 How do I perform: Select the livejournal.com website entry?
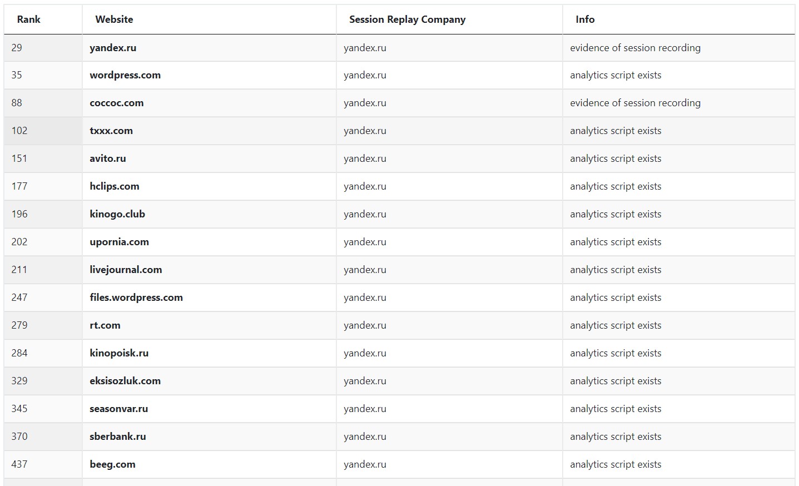(126, 270)
